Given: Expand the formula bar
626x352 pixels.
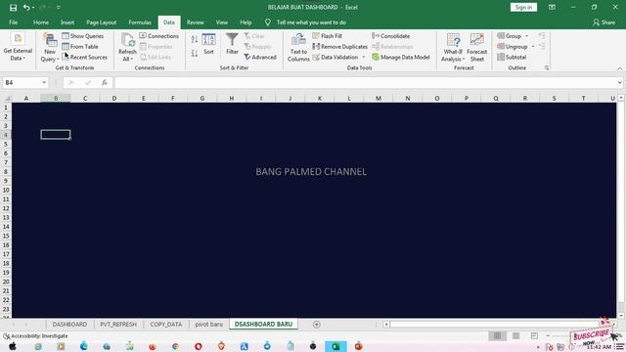Looking at the screenshot, I should (x=619, y=82).
